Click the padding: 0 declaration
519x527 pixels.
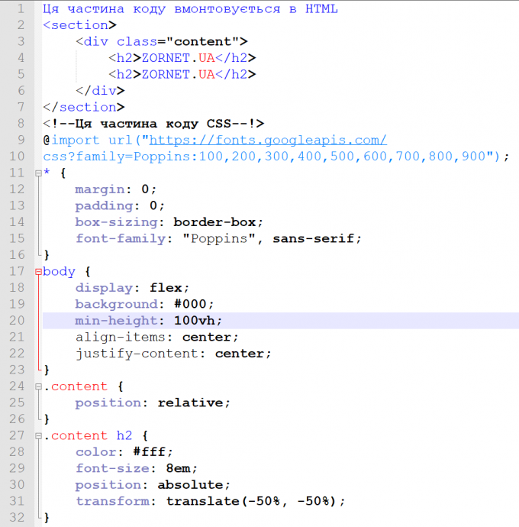point(120,205)
